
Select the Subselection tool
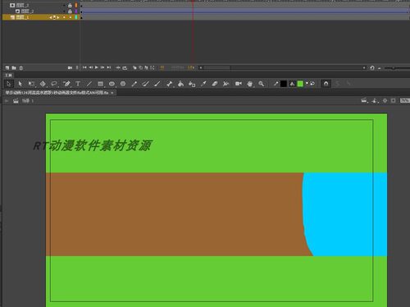tap(20, 84)
